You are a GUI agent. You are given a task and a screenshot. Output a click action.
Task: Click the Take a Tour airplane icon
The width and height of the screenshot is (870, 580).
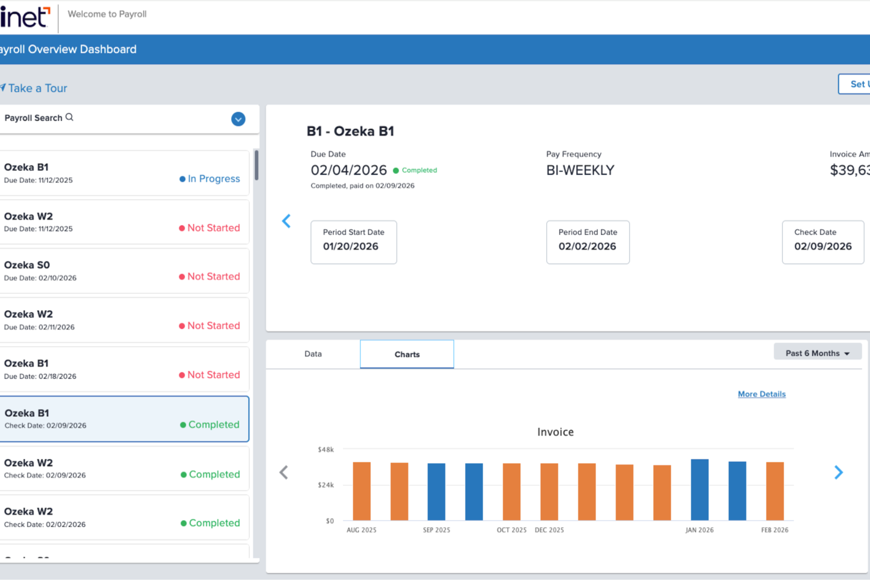(5, 88)
